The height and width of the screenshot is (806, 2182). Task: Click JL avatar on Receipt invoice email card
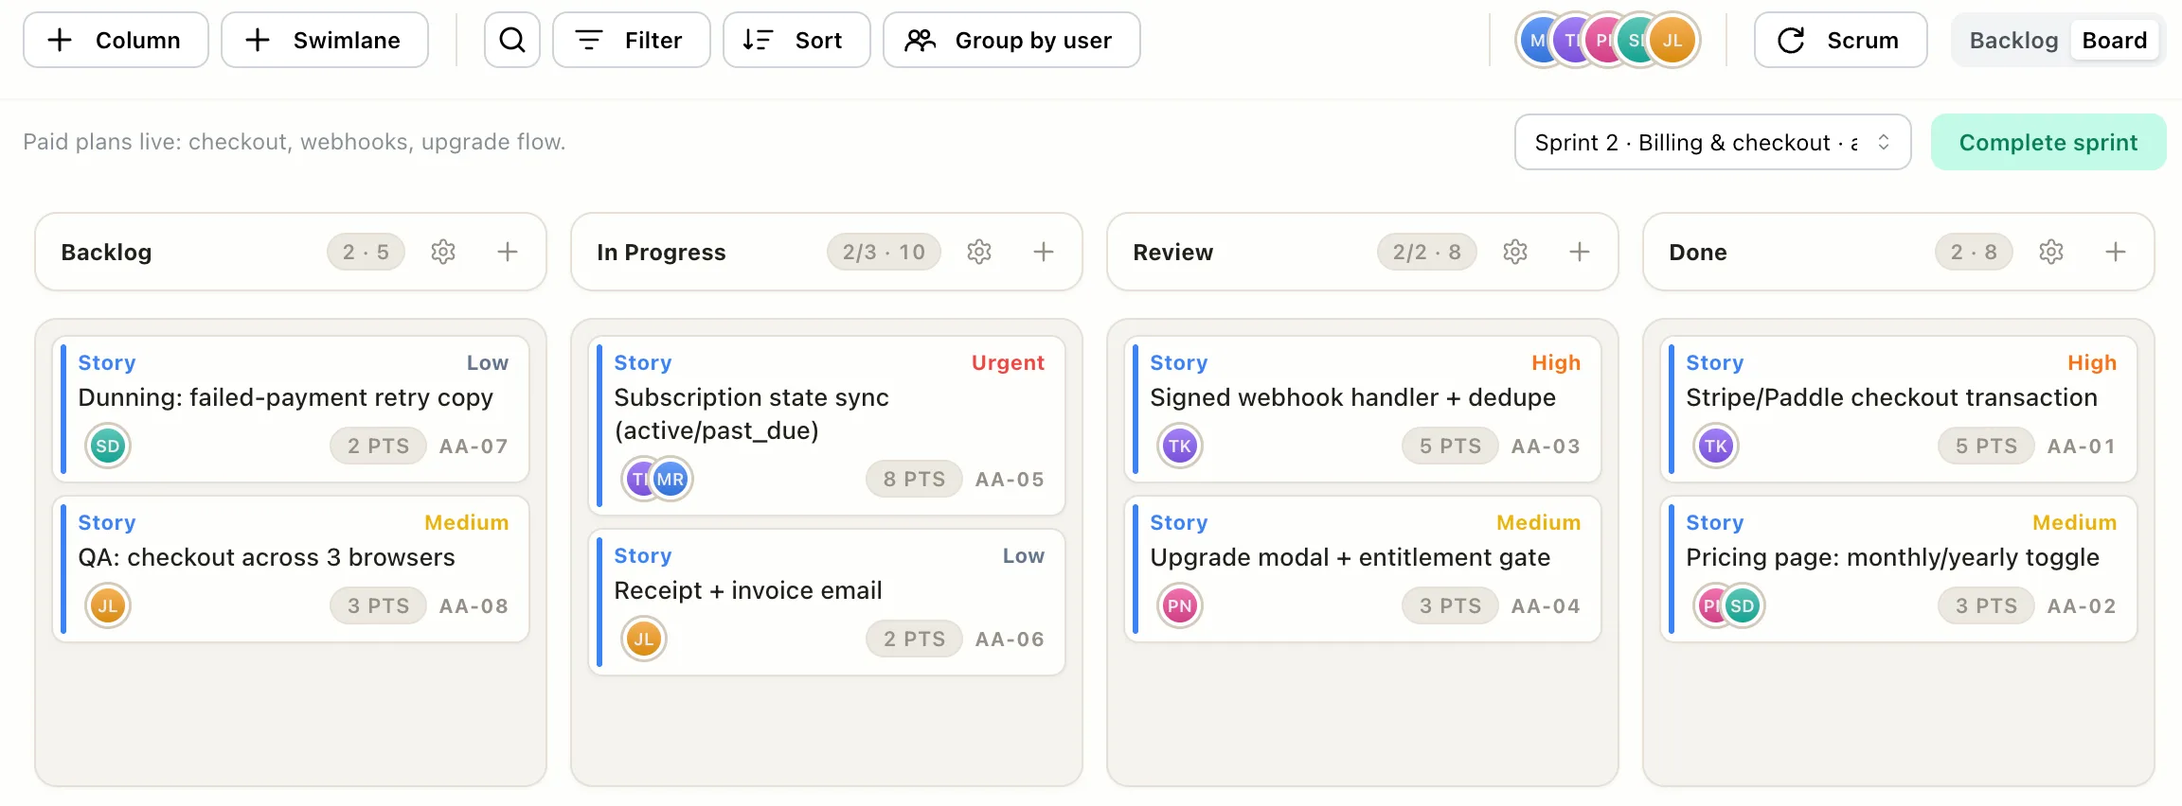[644, 639]
